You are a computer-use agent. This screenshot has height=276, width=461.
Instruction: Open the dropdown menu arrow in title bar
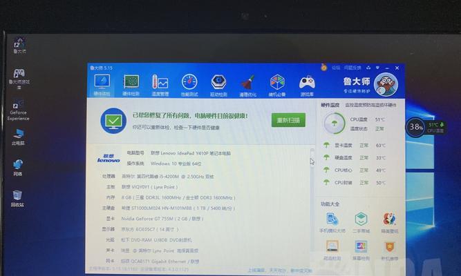pos(377,68)
